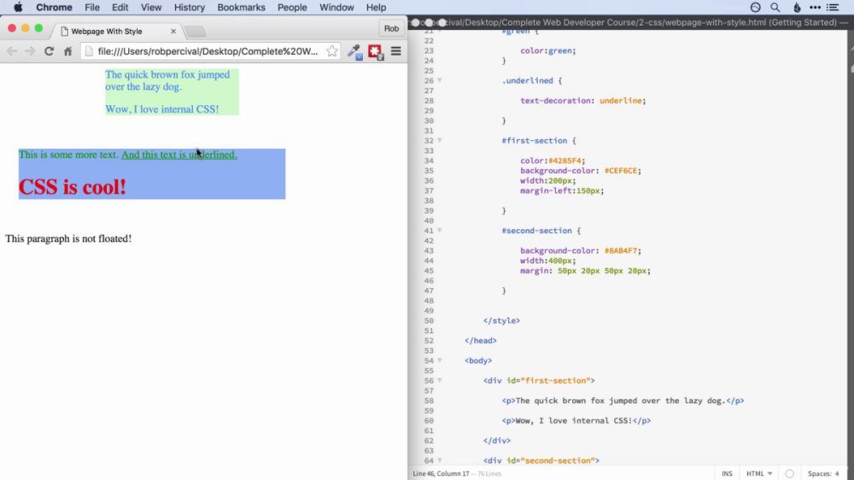Click 'This is some more text.' on webpage
This screenshot has width=854, height=480.
point(68,155)
